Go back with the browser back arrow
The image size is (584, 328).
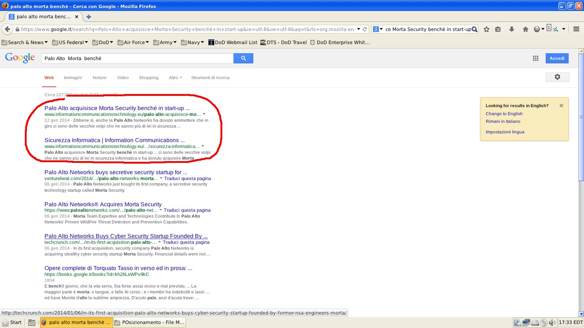point(7,29)
